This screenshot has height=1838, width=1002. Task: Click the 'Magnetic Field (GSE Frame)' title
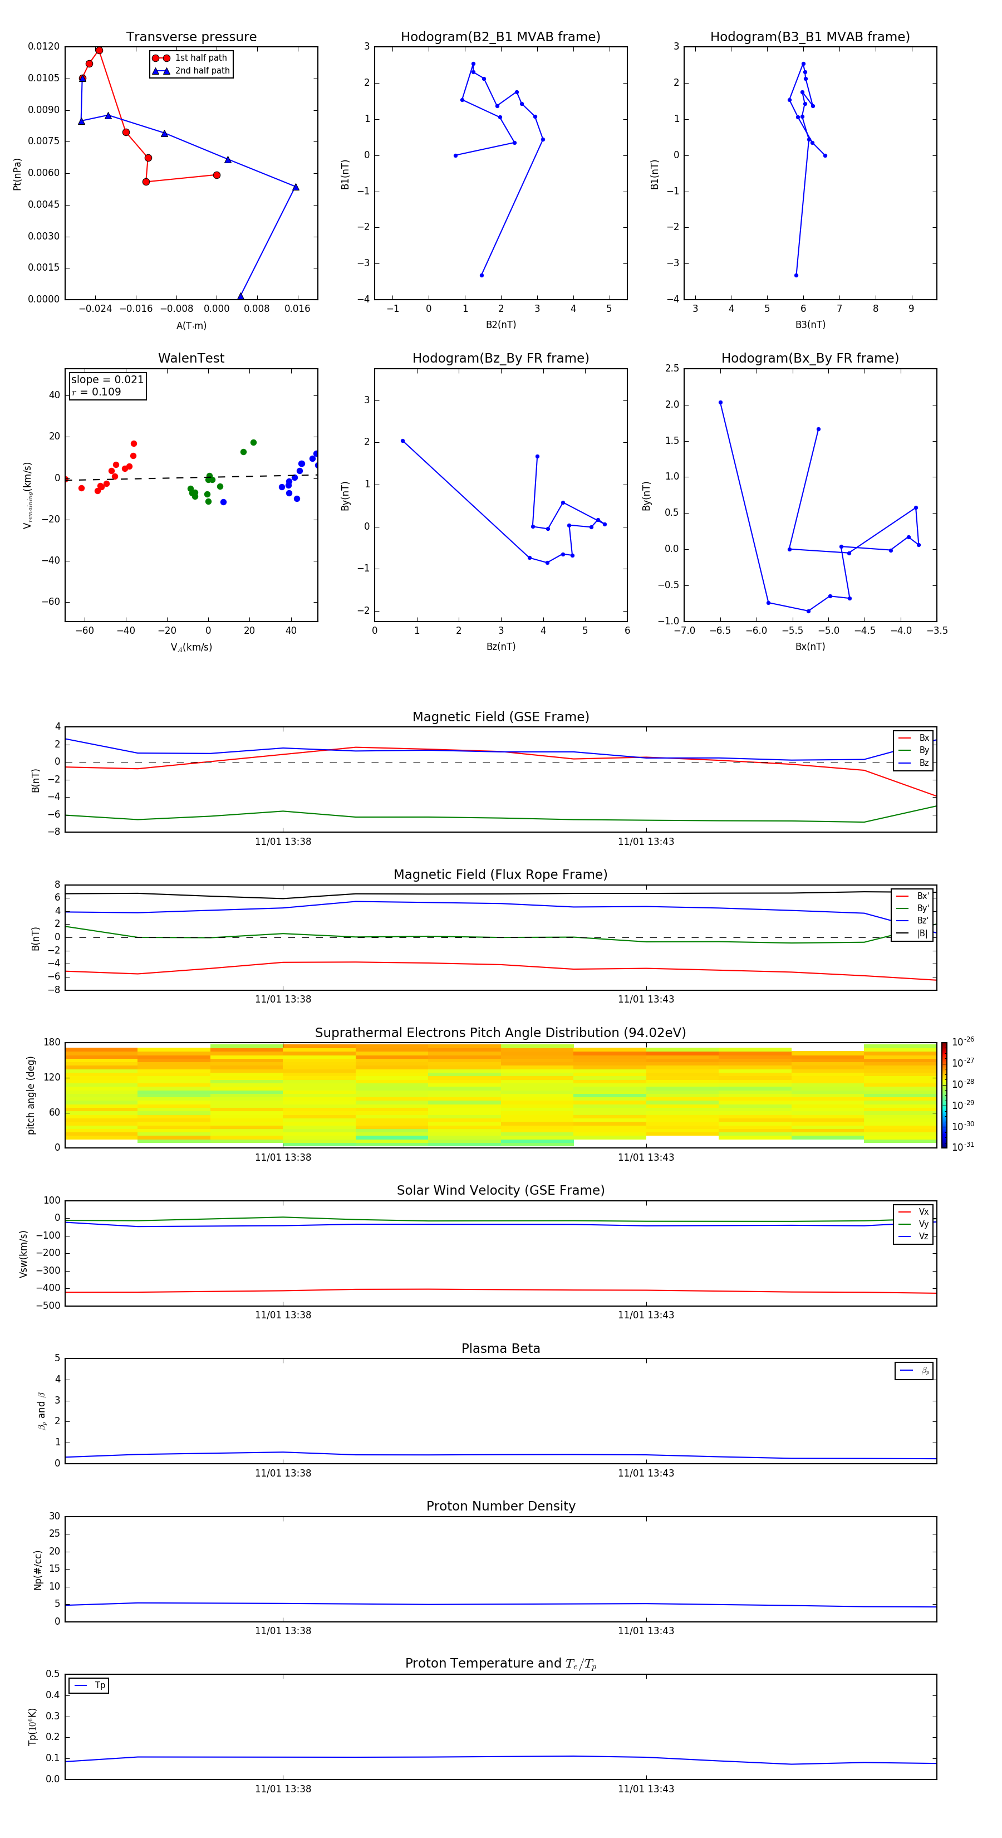point(500,717)
